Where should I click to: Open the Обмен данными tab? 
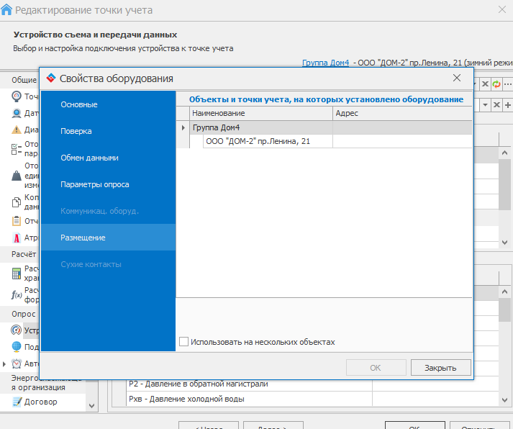(x=89, y=158)
